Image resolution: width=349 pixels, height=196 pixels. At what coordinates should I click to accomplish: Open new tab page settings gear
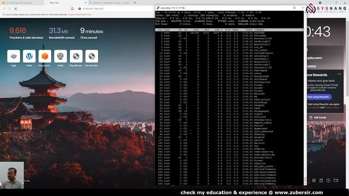[x=314, y=180]
